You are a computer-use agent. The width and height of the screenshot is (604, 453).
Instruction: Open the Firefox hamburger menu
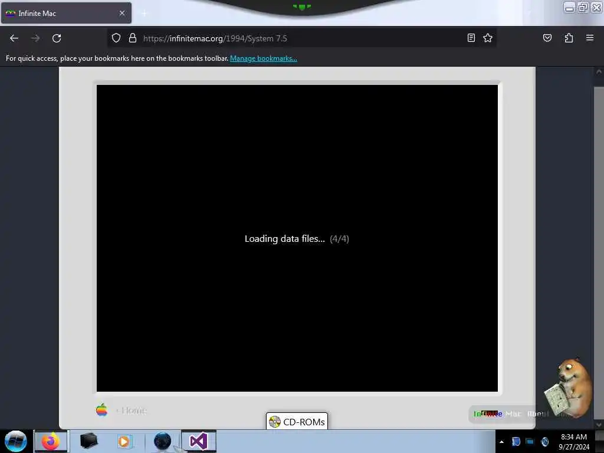tap(589, 38)
